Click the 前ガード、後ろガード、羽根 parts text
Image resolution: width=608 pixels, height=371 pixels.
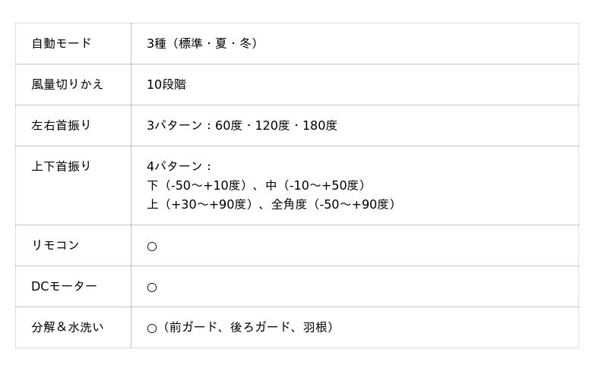(246, 327)
